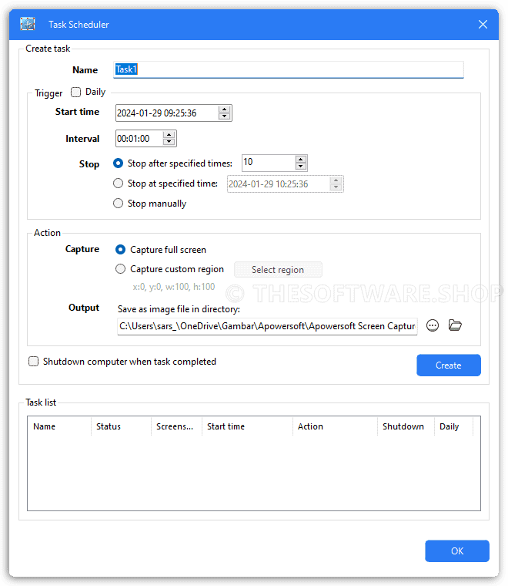Click the Select region button
This screenshot has width=508, height=586.
278,270
